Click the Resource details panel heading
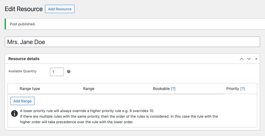 24,59
